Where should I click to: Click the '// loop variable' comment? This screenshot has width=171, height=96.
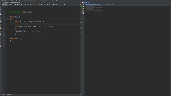click(x=34, y=22)
